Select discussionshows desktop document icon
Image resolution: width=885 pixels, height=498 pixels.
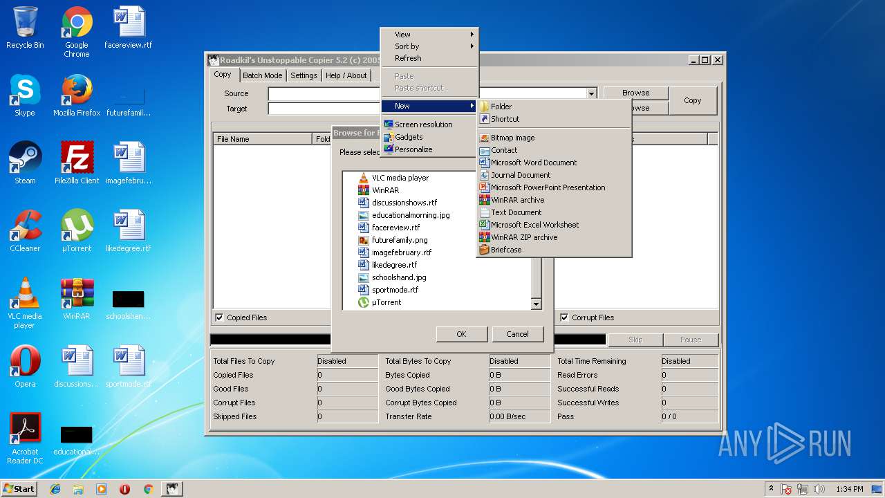77,367
